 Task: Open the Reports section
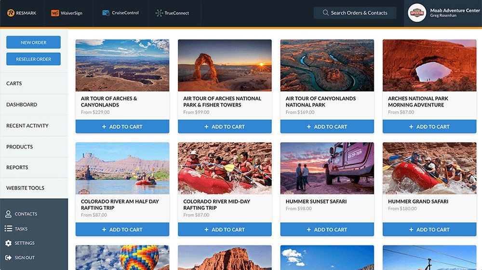tap(34, 167)
